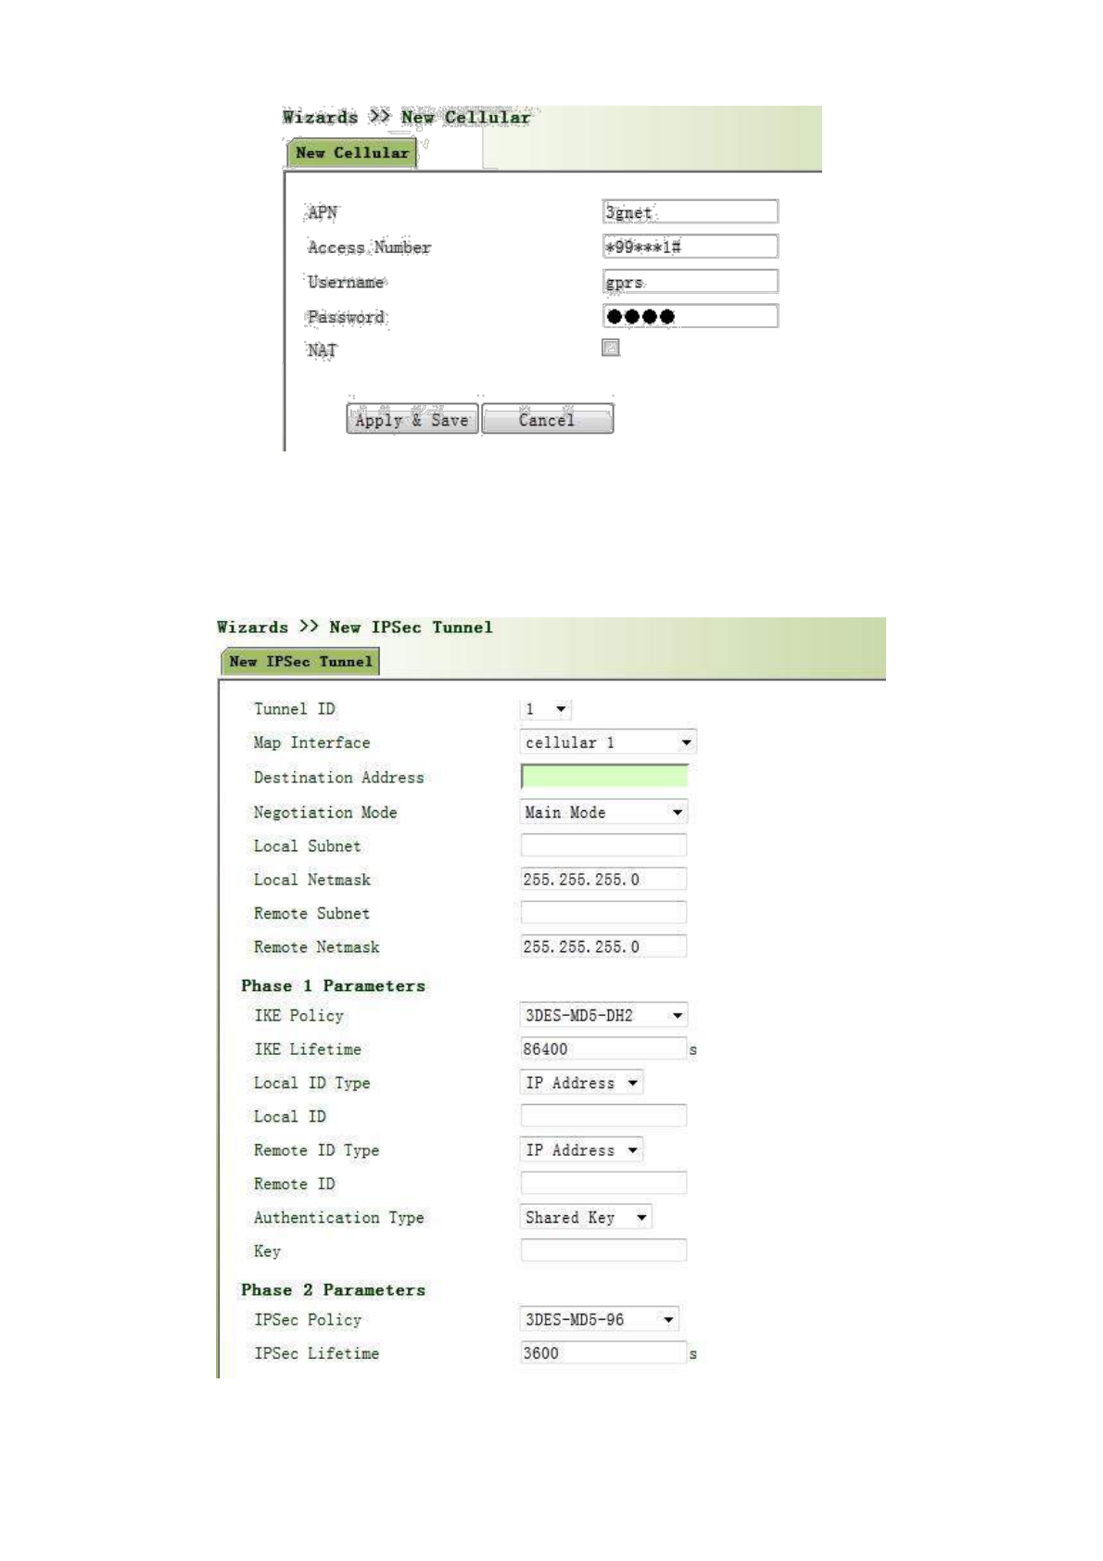The width and height of the screenshot is (1103, 1561).
Task: Open the IPSec Policy dropdown
Action: (600, 1319)
